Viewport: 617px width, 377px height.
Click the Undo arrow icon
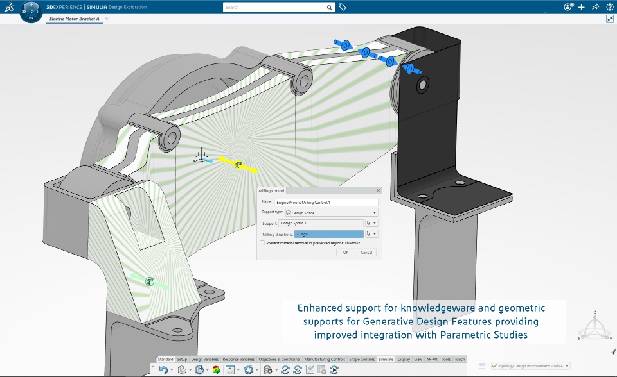tap(163, 370)
